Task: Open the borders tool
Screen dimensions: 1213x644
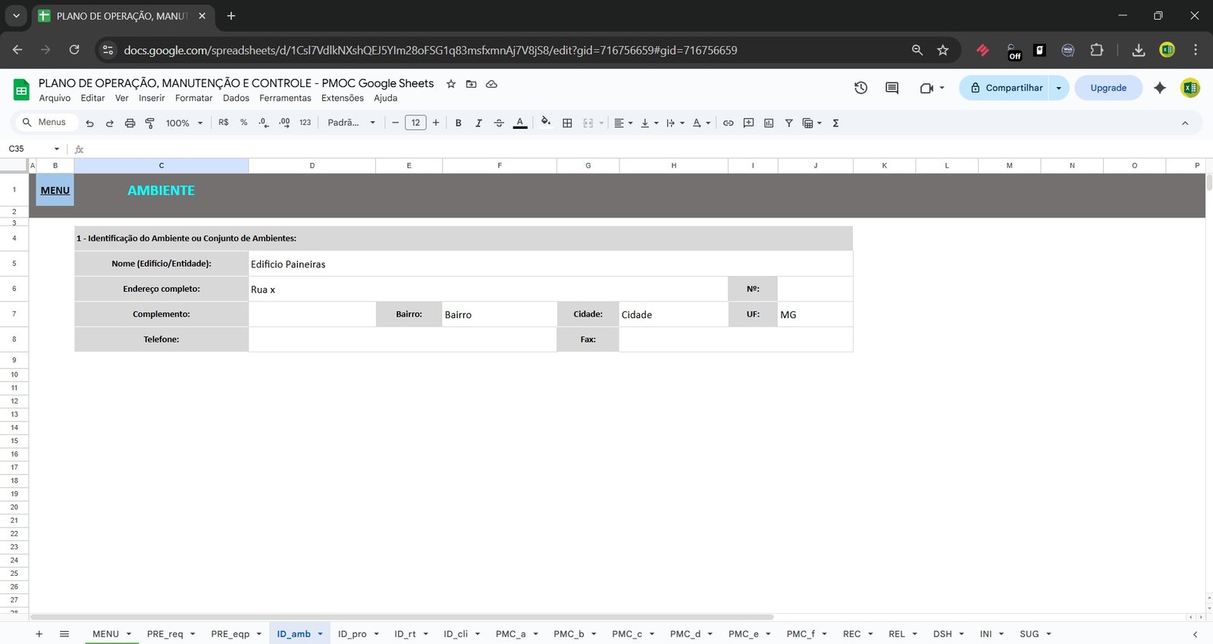Action: (x=567, y=123)
